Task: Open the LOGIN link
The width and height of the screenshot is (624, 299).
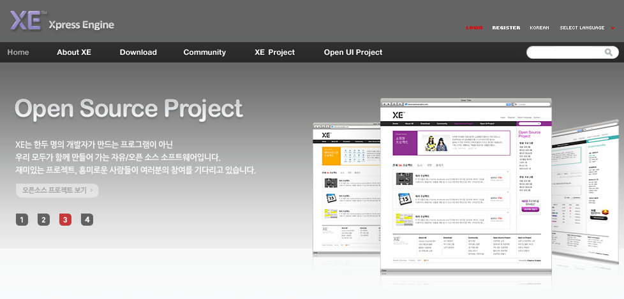Action: click(x=474, y=28)
